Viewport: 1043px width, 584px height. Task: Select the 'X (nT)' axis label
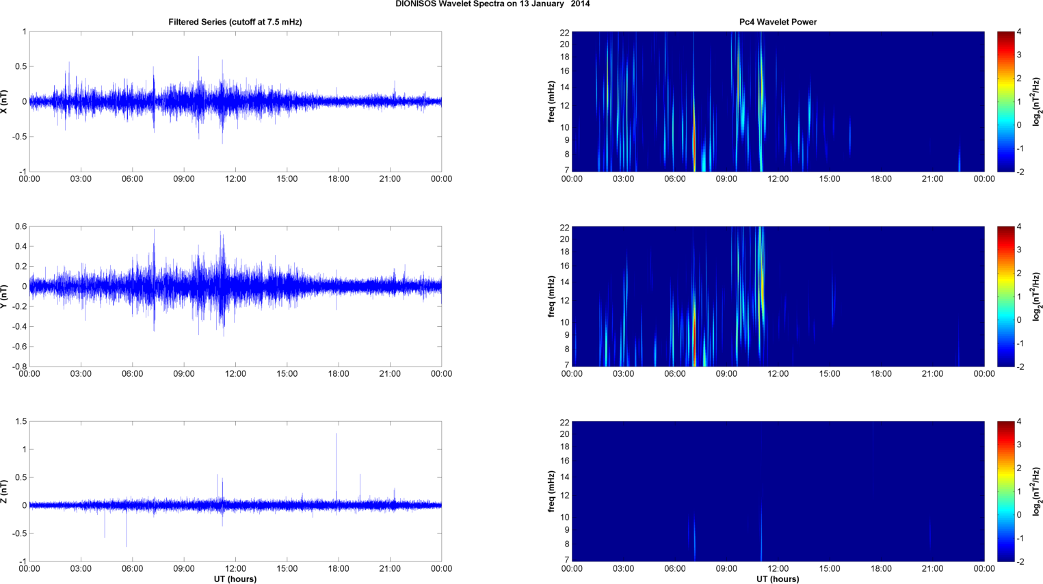click(4, 101)
